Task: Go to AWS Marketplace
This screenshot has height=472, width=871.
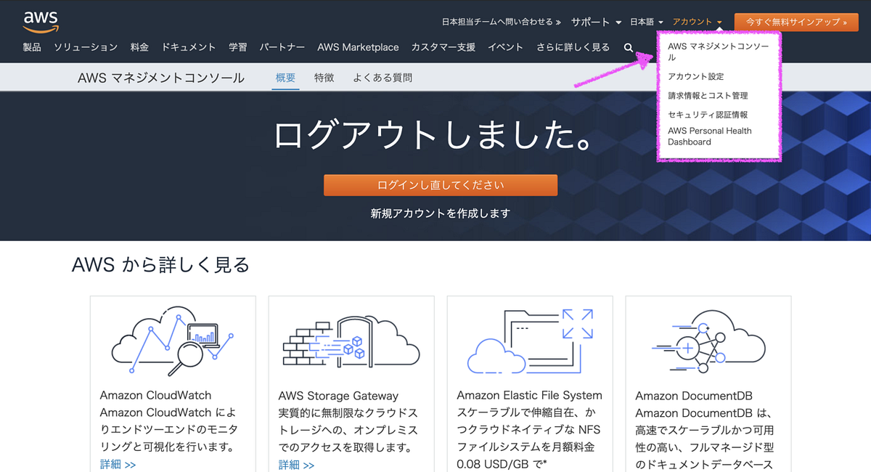Action: coord(358,47)
